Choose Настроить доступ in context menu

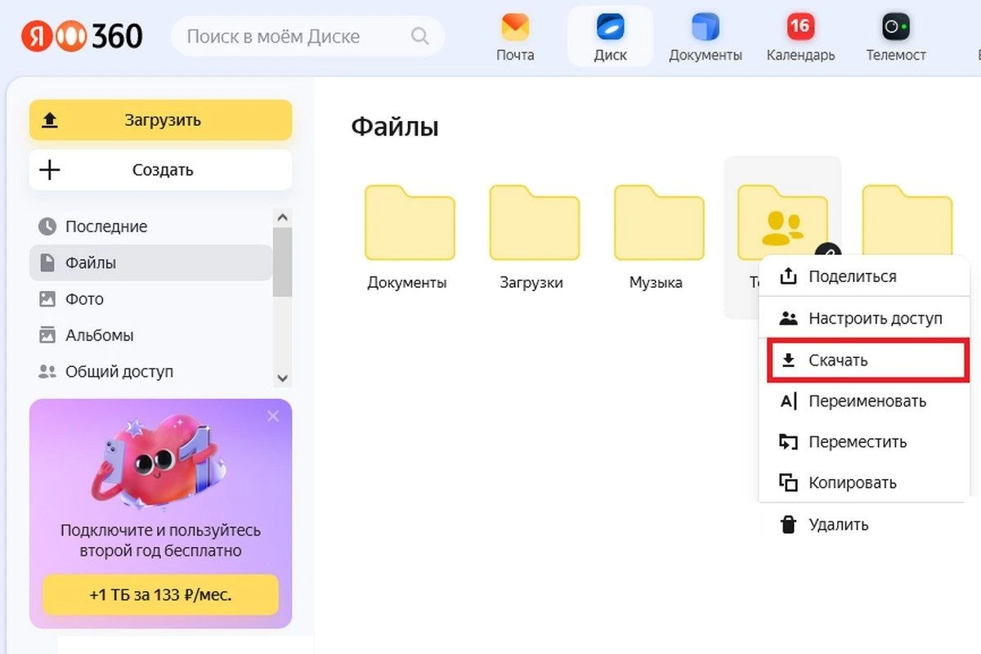(864, 318)
